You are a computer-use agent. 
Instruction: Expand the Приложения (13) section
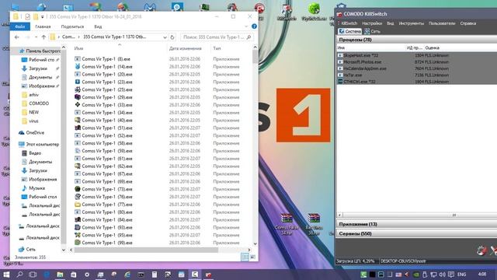416,224
